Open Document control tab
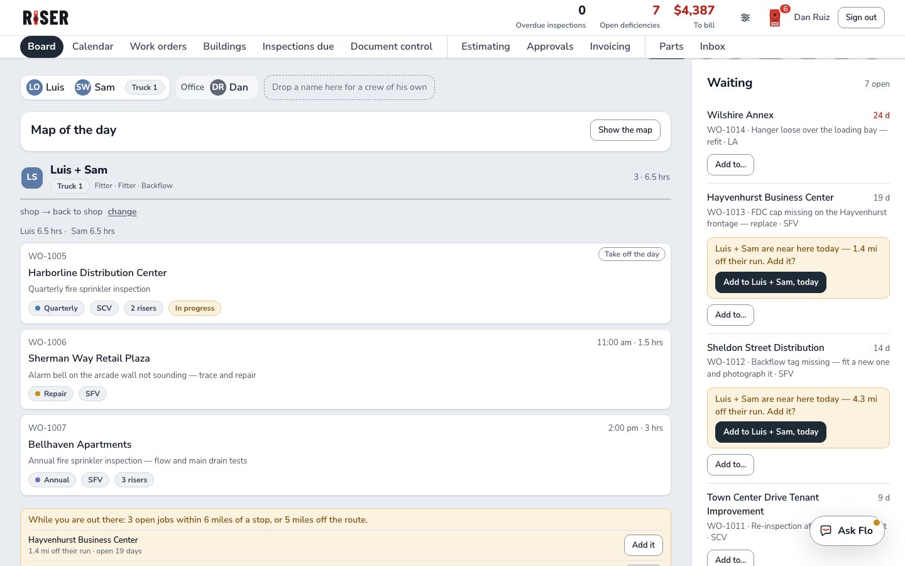The height and width of the screenshot is (566, 905). pos(392,47)
